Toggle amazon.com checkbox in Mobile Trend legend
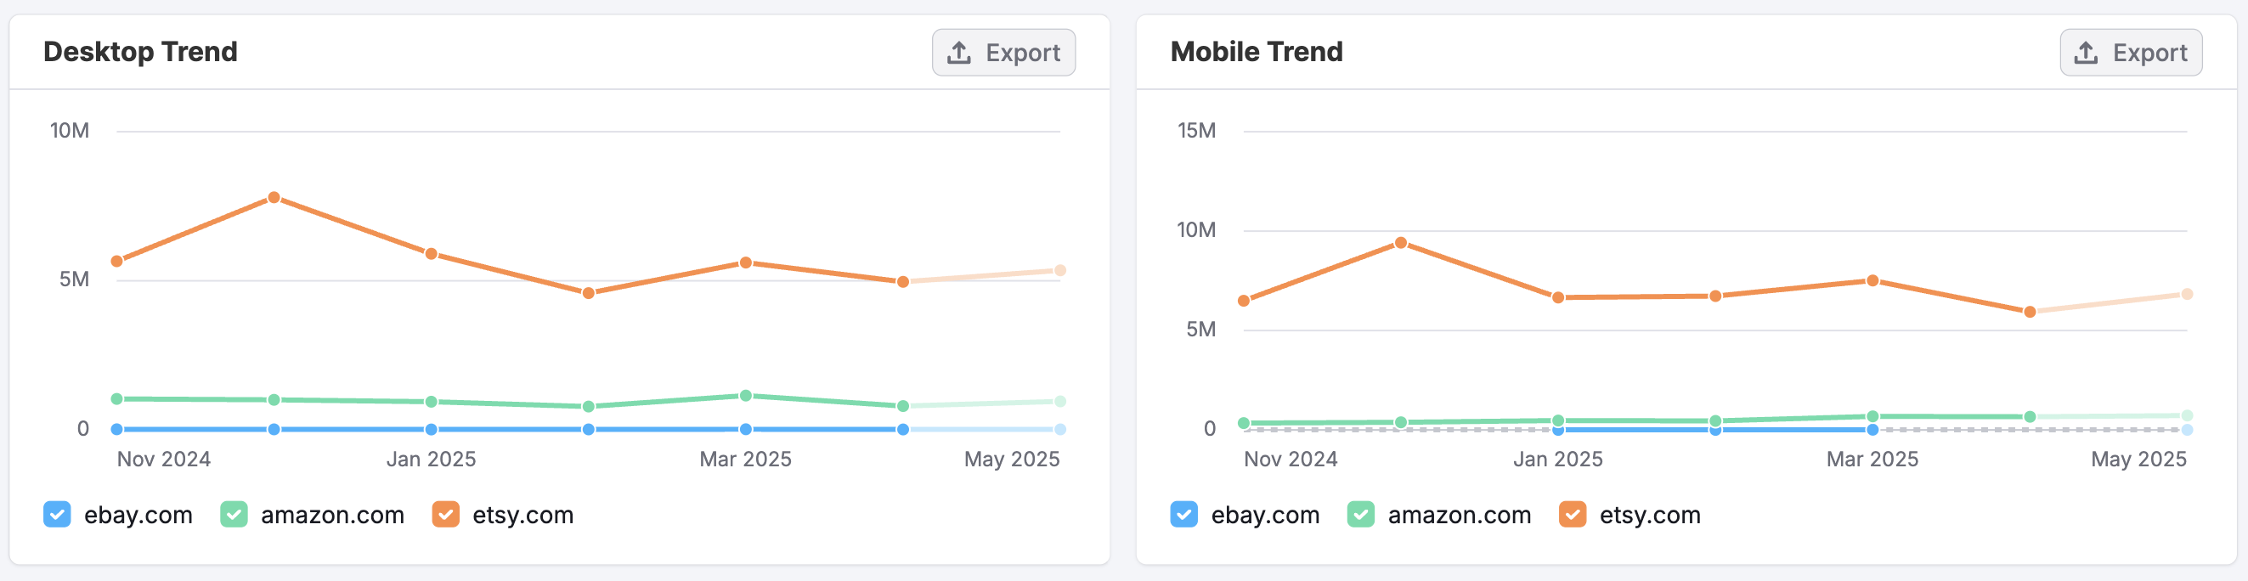The width and height of the screenshot is (2248, 581). pyautogui.click(x=1360, y=515)
